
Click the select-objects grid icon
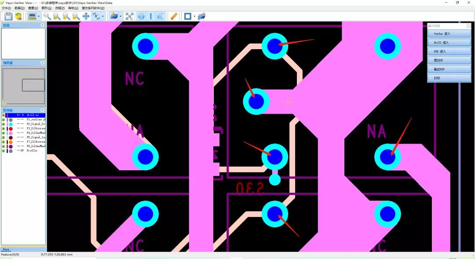[129, 16]
